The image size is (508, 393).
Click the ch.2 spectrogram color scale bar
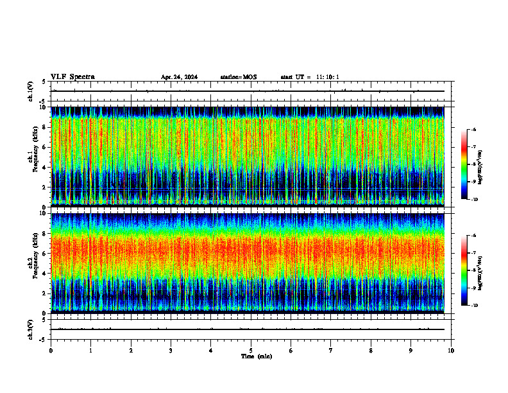pos(464,270)
